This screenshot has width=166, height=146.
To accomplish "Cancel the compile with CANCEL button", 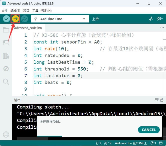I will (x=149, y=130).
